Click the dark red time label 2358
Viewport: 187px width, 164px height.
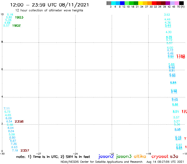pyautogui.click(x=19, y=121)
